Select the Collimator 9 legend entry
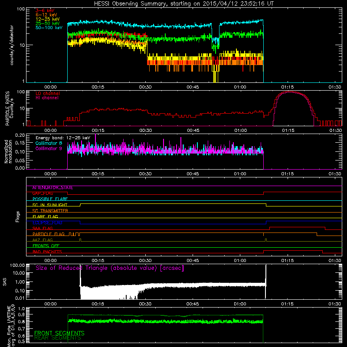347x347 pixels. 49,148
